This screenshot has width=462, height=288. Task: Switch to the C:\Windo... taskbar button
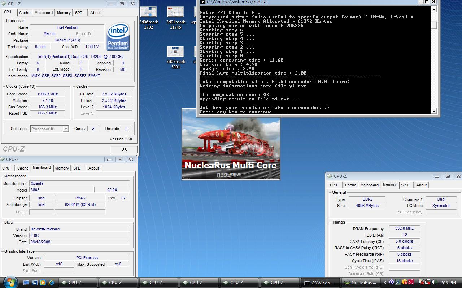click(x=321, y=283)
